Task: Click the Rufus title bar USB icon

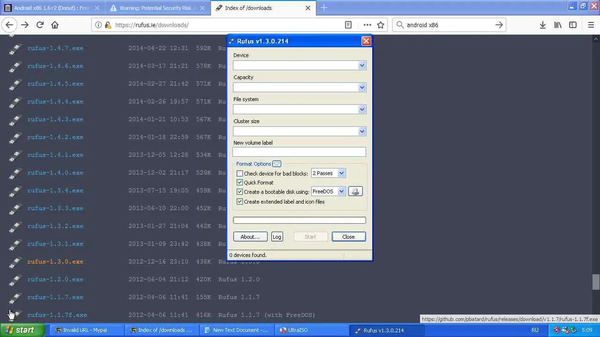Action: point(232,41)
